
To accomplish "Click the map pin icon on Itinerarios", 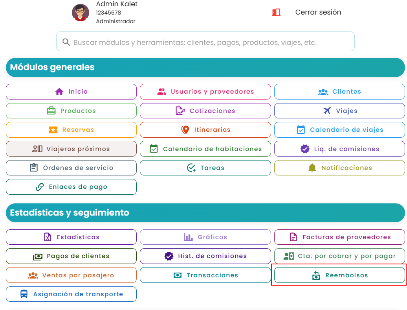I will tap(185, 130).
